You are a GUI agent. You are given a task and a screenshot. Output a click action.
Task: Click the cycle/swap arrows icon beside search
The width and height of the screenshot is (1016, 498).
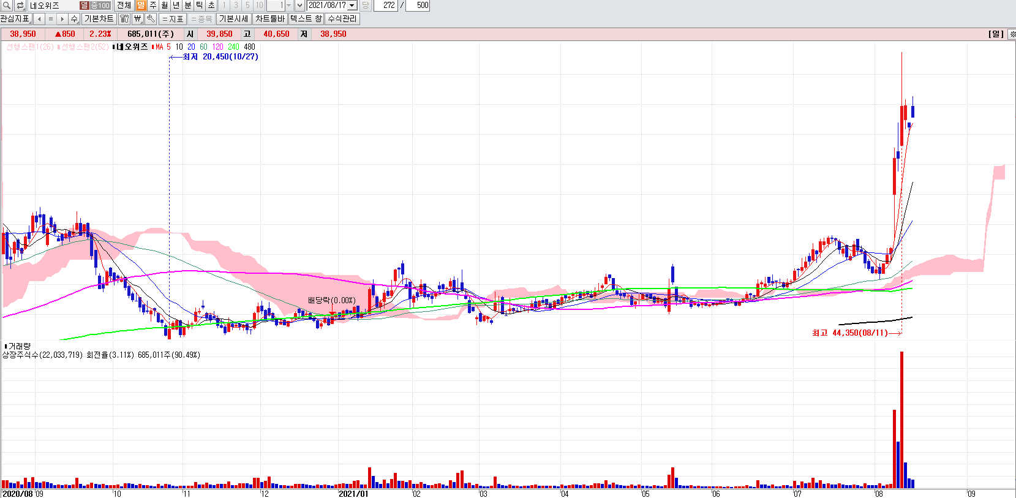pos(20,6)
